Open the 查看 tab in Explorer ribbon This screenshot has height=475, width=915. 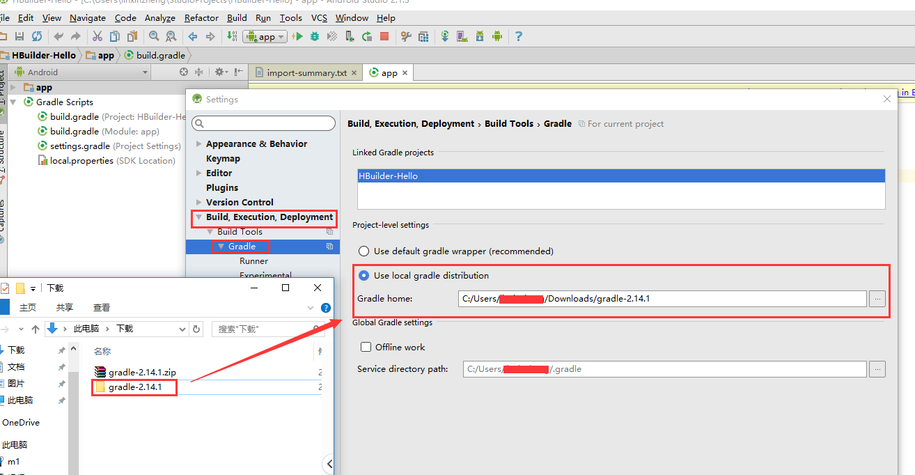pos(102,307)
